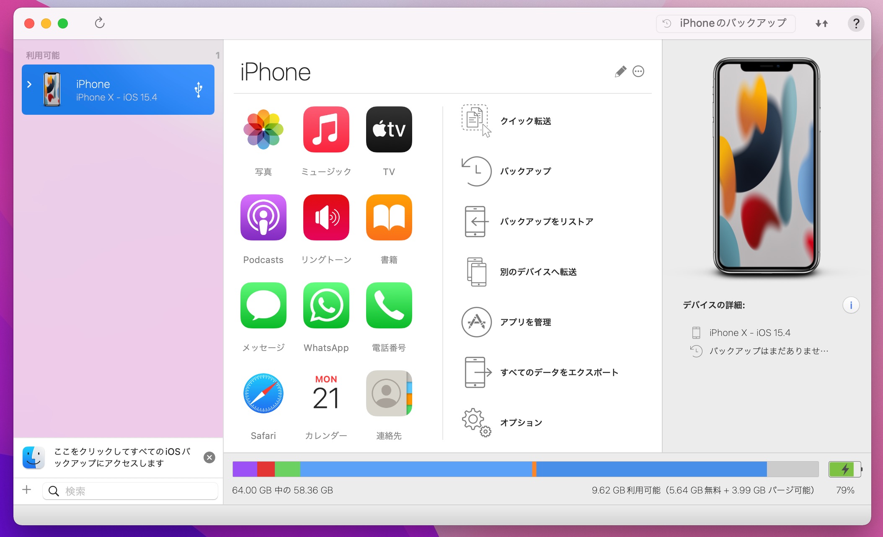Viewport: 883px width, 537px height.
Task: Click the red storage bar segment
Action: point(266,469)
